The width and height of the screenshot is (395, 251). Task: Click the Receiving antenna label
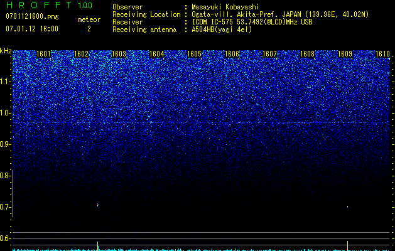(144, 29)
